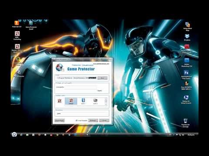This screenshot has width=209, height=156.
Task: Open the Recycle Bin desktop icon
Action: click(x=185, y=123)
